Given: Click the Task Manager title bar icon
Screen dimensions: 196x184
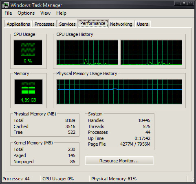Looking at the screenshot, I should pos(6,5).
